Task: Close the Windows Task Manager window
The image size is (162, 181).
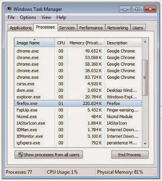Action: (x=150, y=10)
